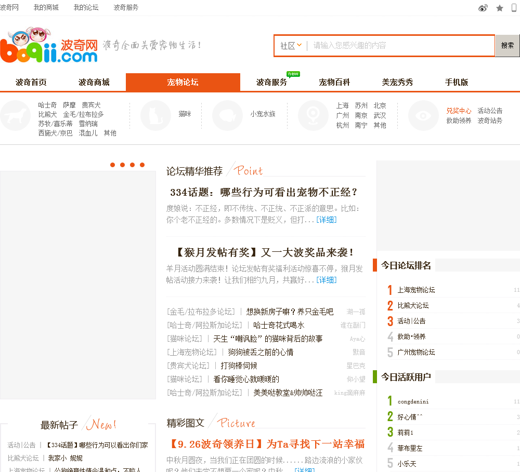
Task: Open the 金毛/拉布拉多 forum link
Action: point(84,114)
